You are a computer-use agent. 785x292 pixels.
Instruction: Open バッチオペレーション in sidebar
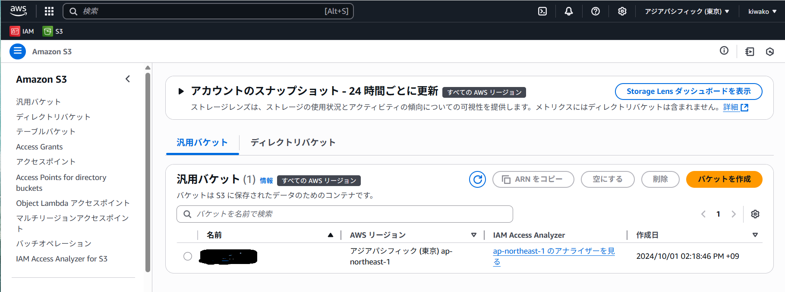54,243
